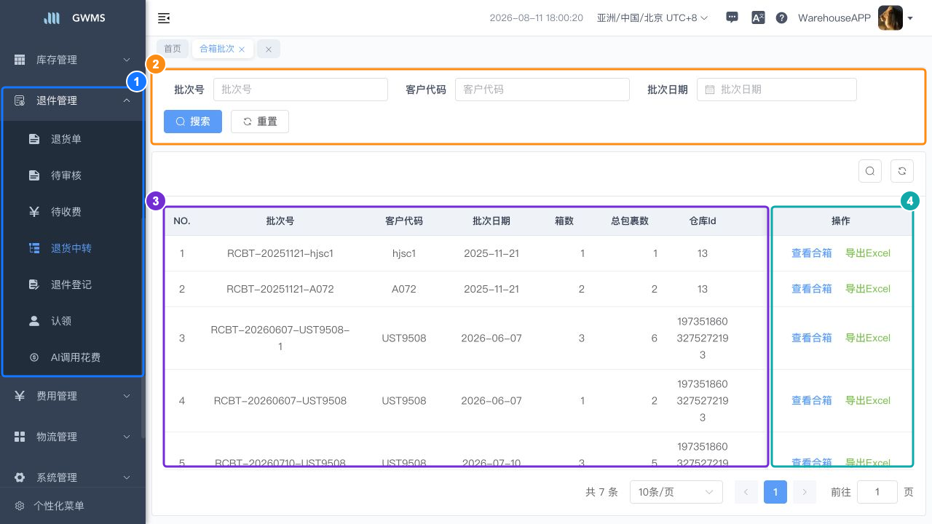Open the 待审核 menu item
The image size is (932, 524).
(x=73, y=175)
